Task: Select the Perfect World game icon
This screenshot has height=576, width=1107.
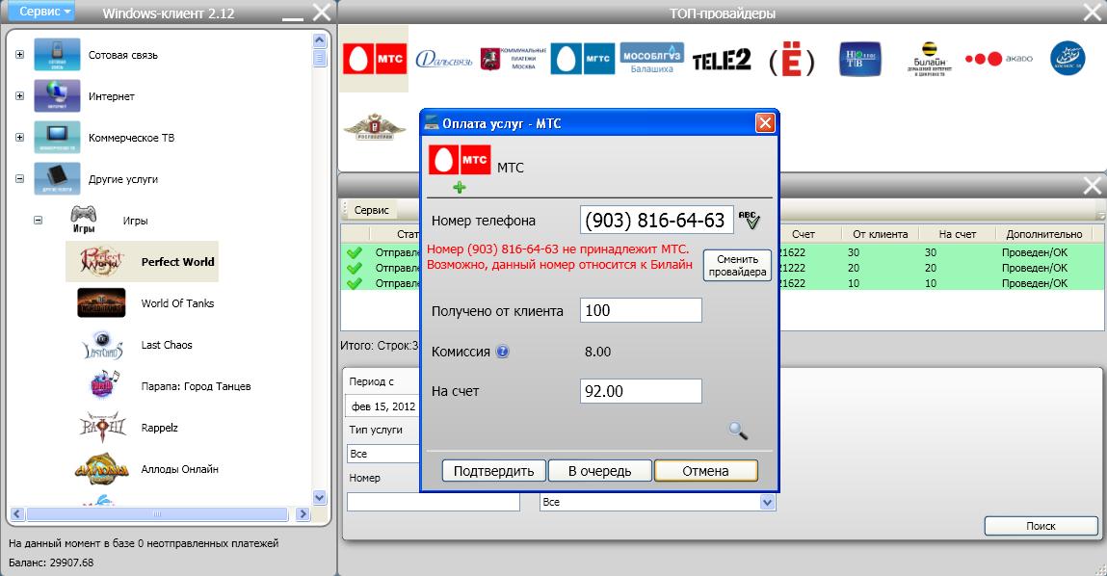Action: tap(101, 261)
